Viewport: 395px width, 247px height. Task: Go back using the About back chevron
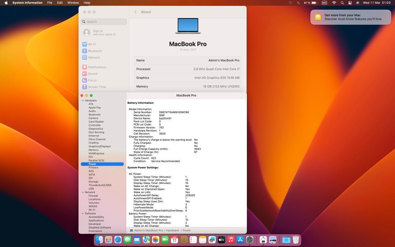[x=135, y=12]
